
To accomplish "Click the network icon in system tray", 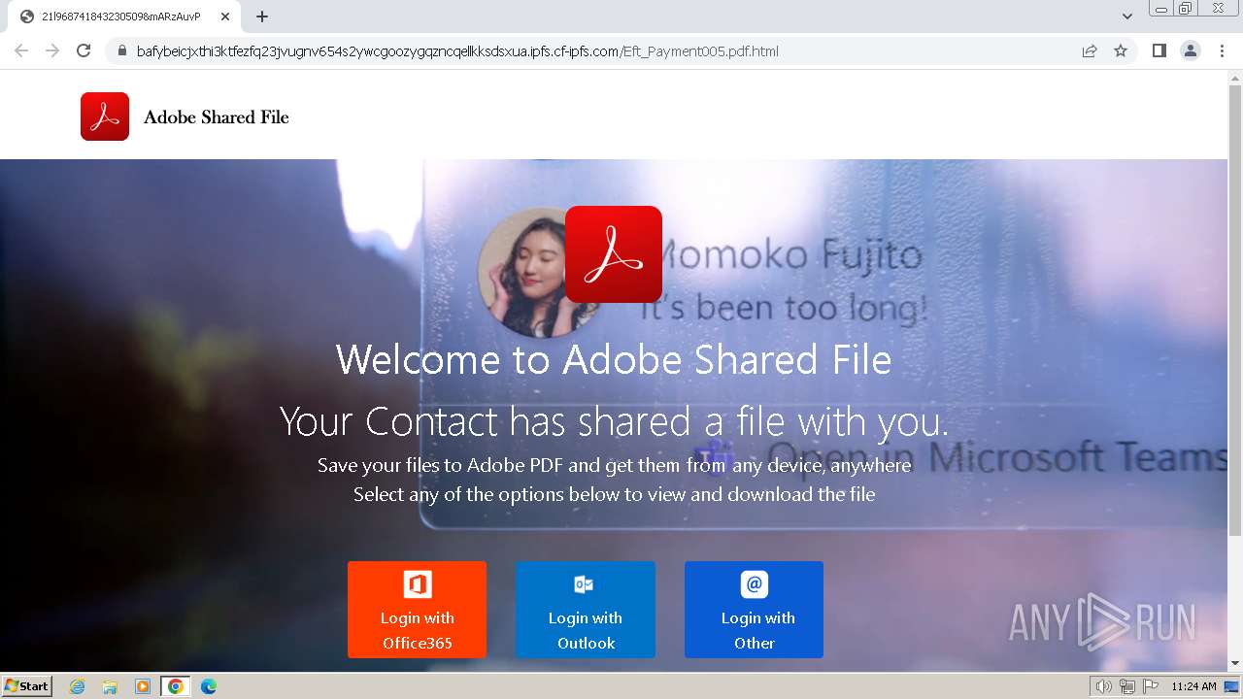I will coord(1127,686).
